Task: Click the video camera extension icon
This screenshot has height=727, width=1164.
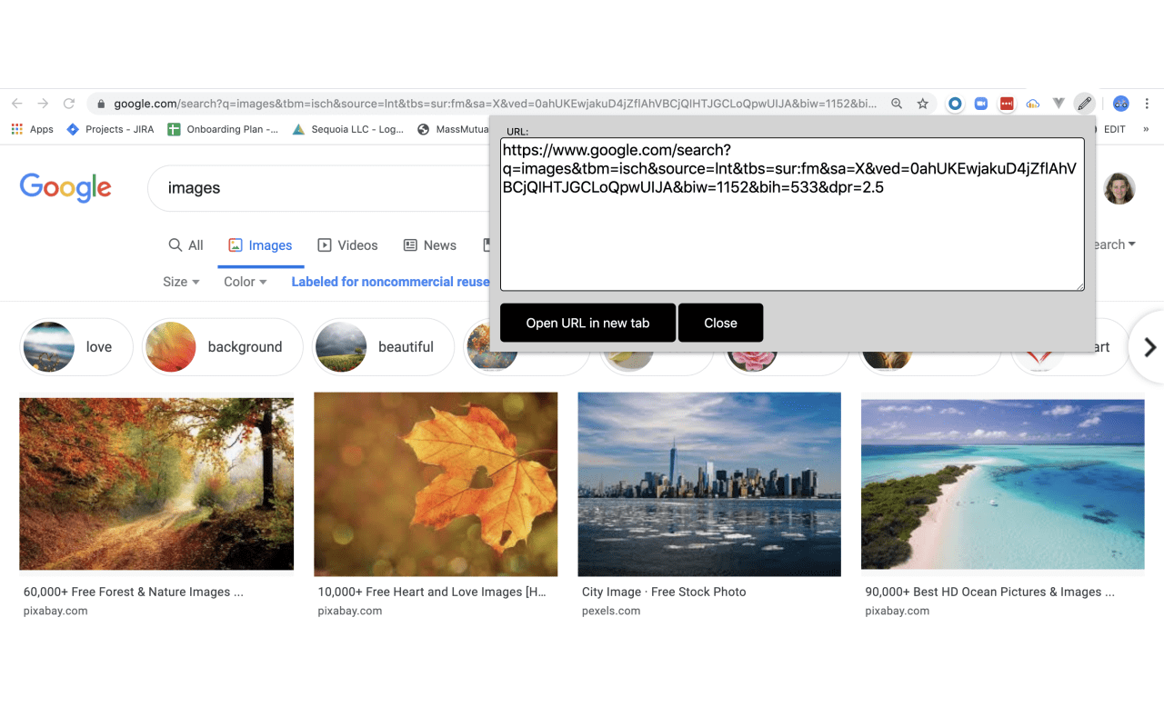Action: (x=981, y=103)
